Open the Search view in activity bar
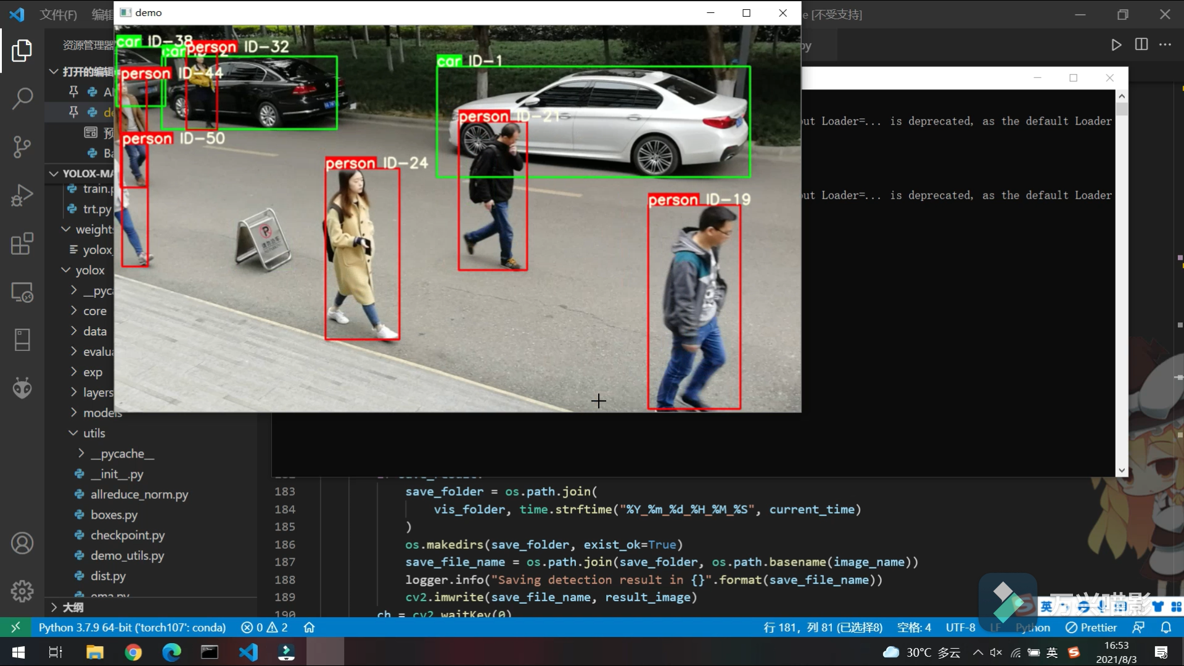 [x=22, y=98]
